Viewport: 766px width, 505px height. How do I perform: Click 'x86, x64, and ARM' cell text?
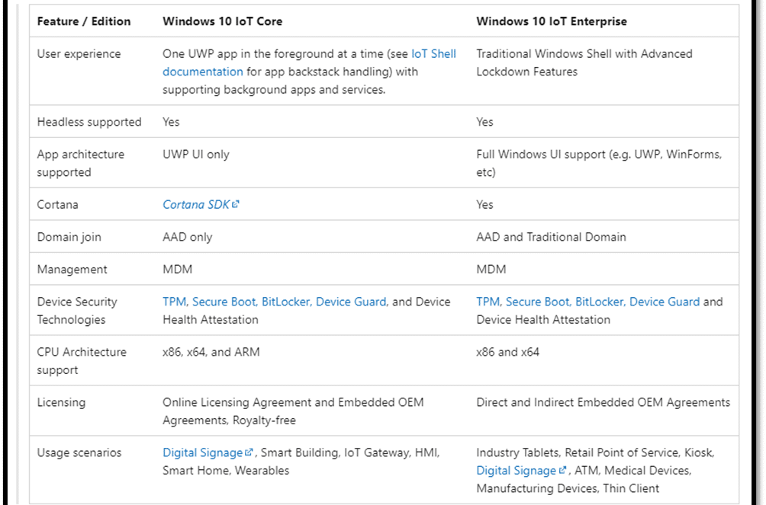[211, 352]
